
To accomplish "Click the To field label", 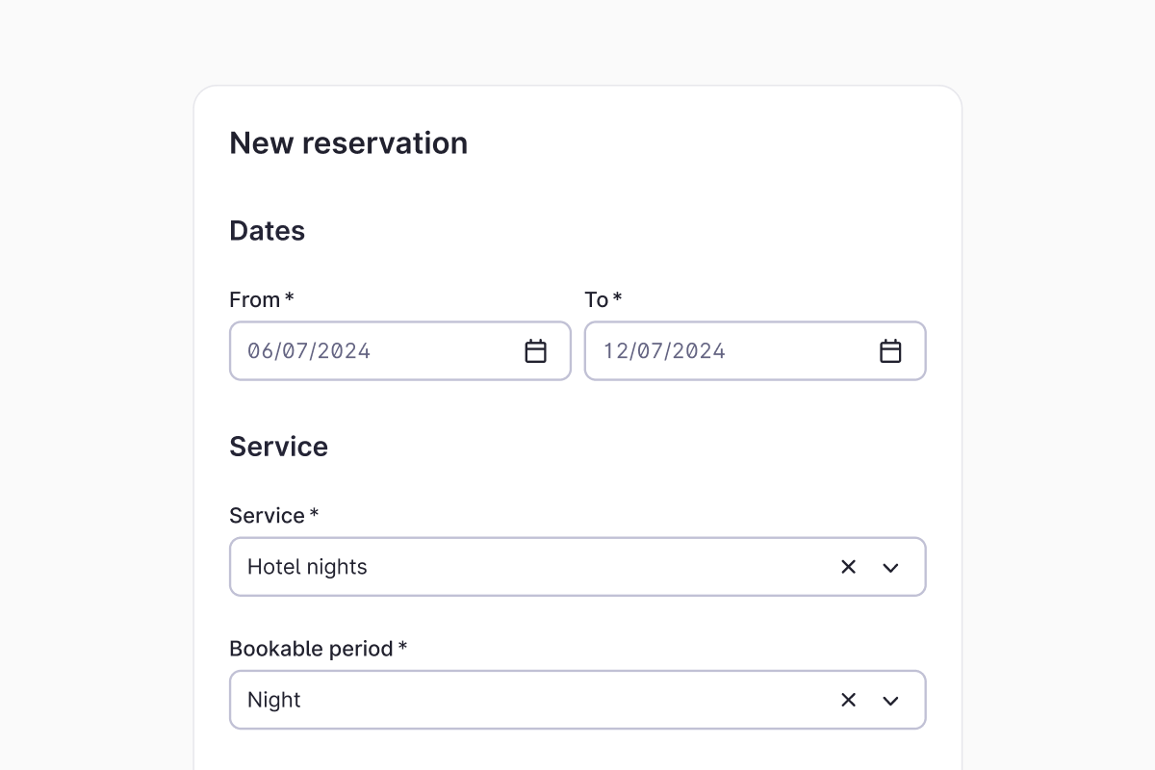I will 596,300.
